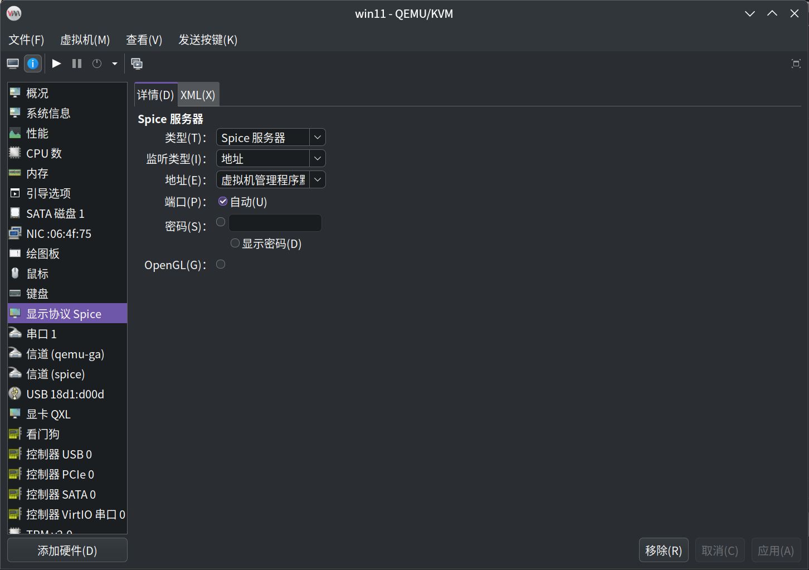Enable the 密码(S) password option
Viewport: 809px width, 570px height.
click(x=220, y=221)
